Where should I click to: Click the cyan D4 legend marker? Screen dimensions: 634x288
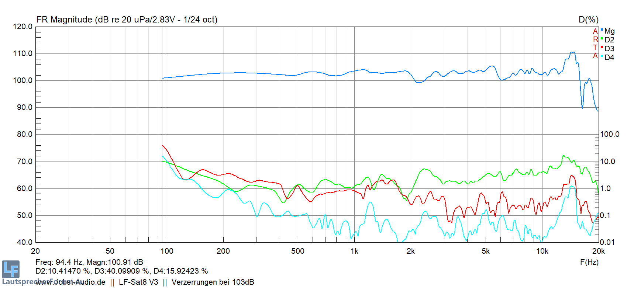pos(602,56)
